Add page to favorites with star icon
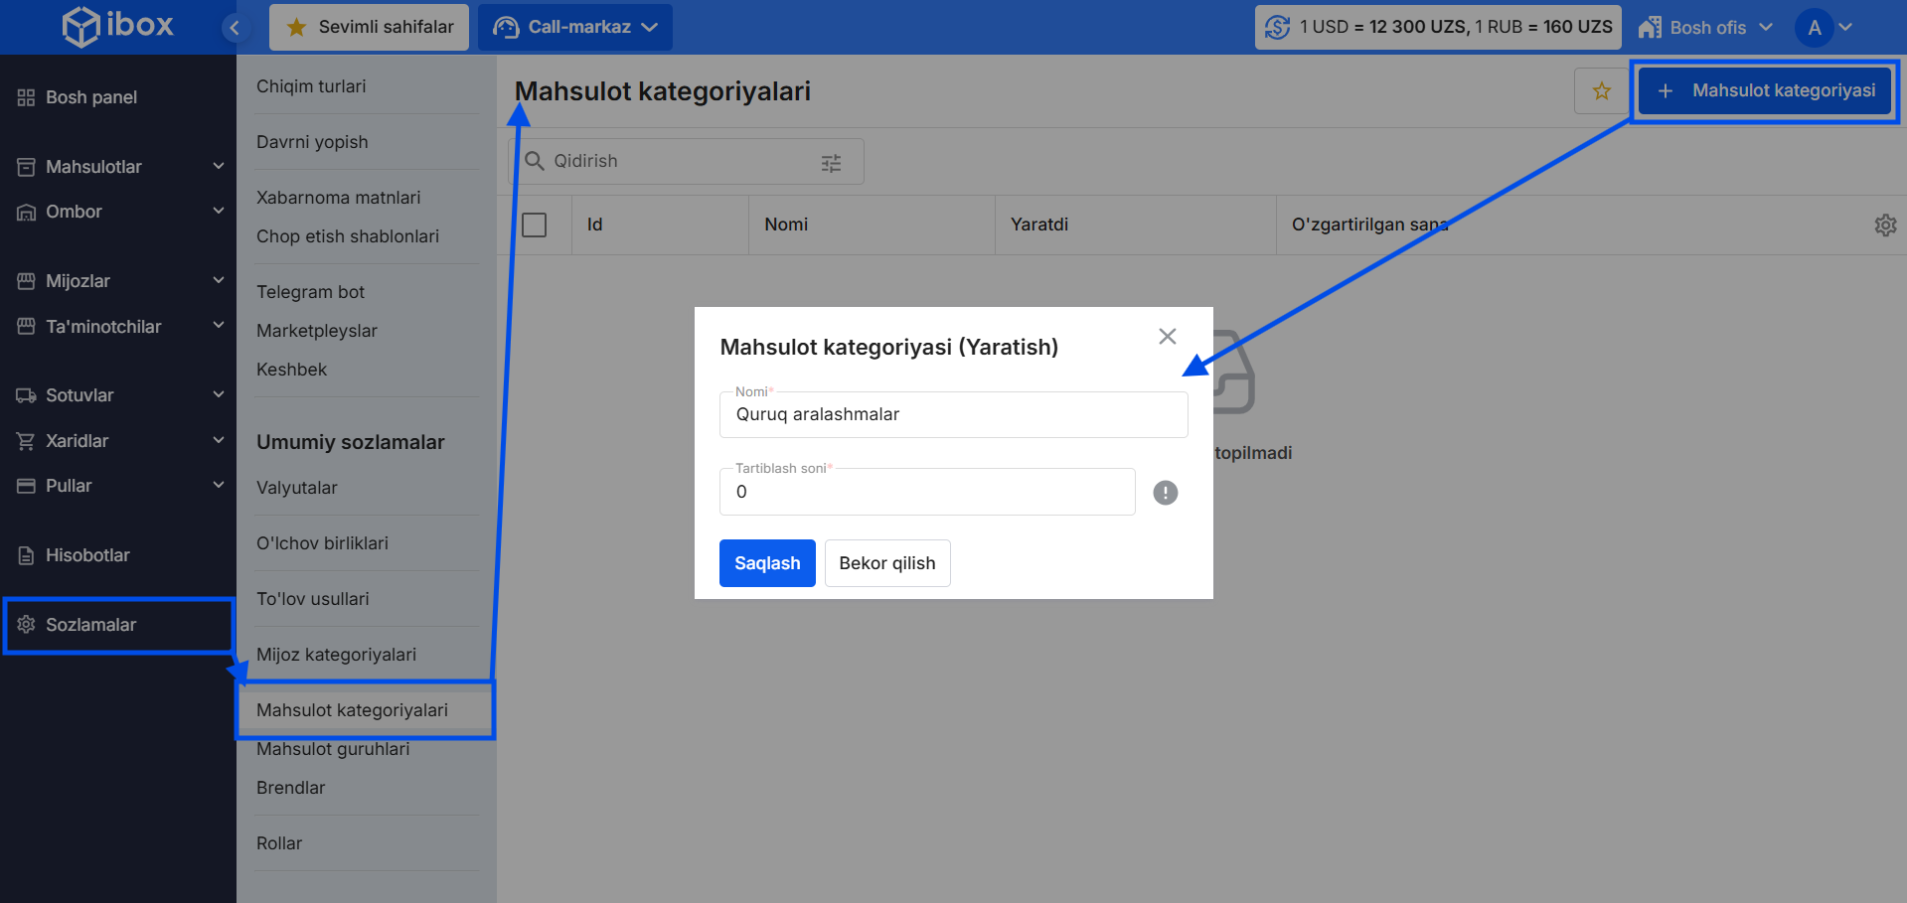The height and width of the screenshot is (903, 1907). [x=1601, y=91]
